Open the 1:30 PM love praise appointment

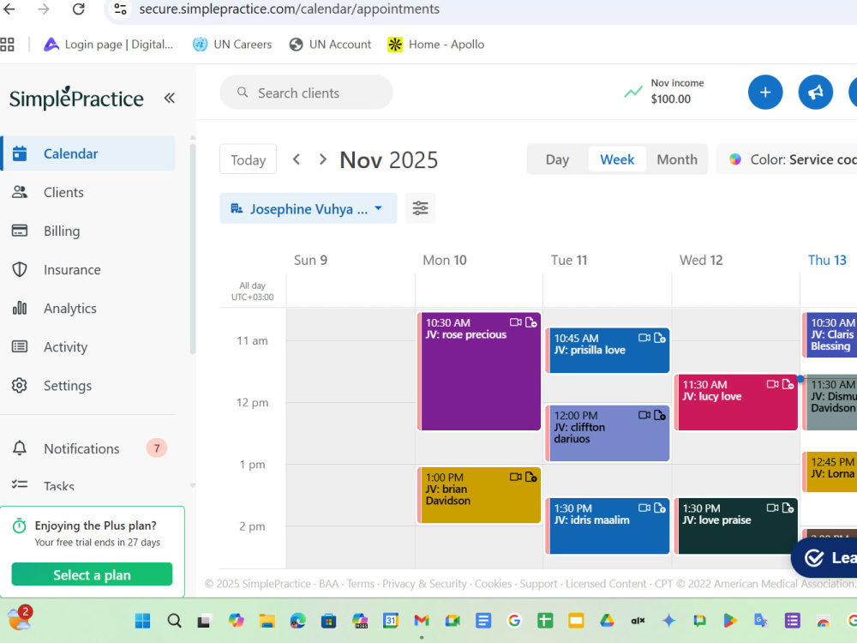coord(736,526)
